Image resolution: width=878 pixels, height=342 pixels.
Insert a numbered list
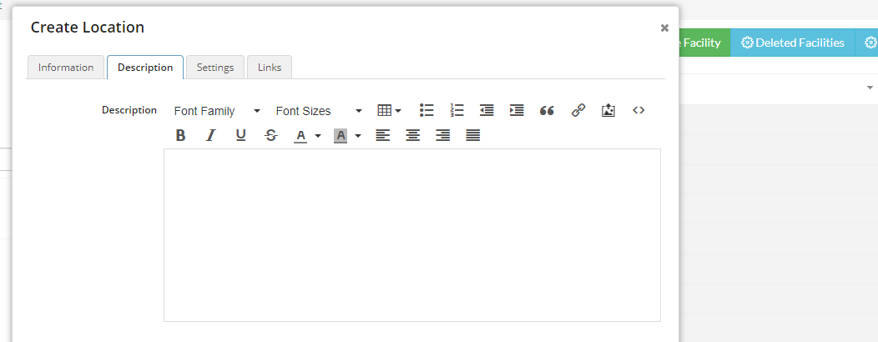click(x=457, y=110)
